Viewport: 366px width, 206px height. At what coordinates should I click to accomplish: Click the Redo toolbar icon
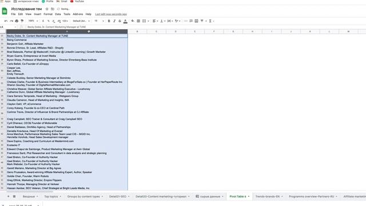(11, 21)
